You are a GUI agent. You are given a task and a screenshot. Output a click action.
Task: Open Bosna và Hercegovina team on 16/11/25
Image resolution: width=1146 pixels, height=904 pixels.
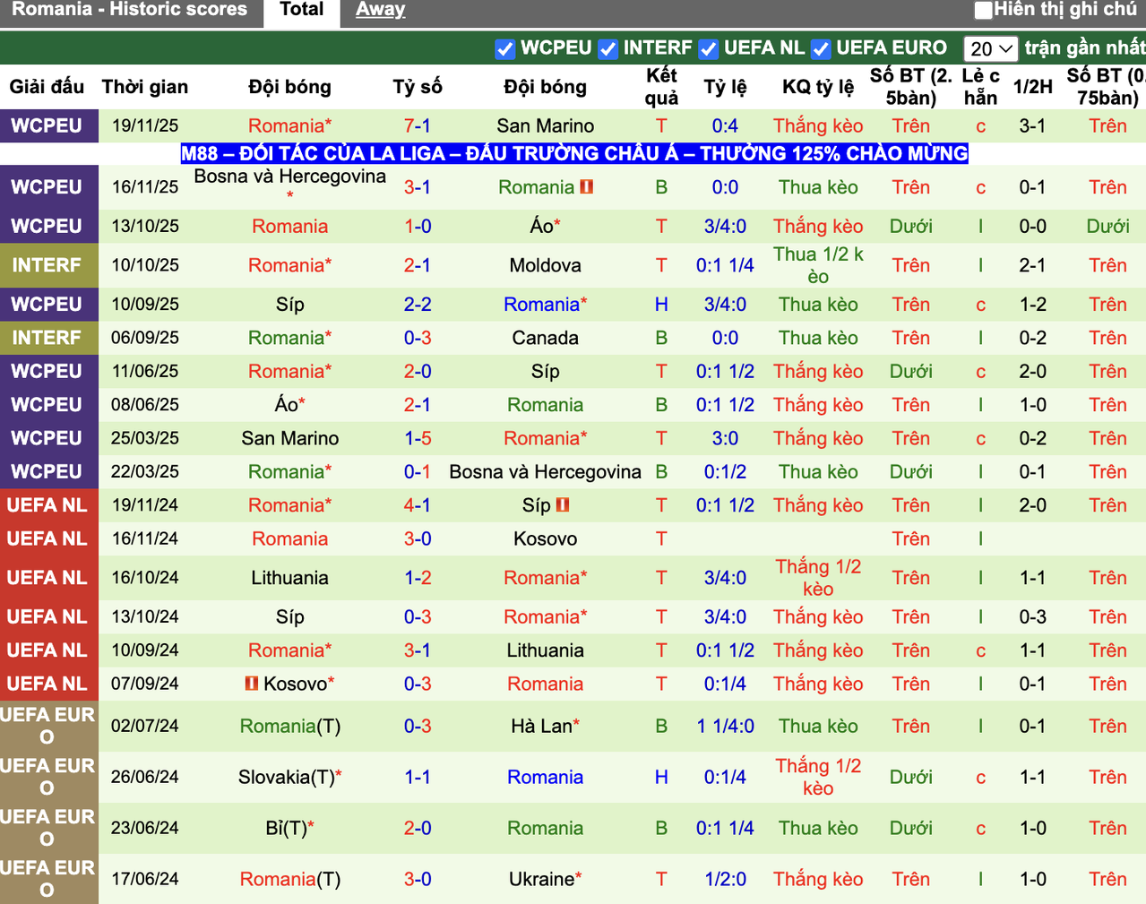pos(289,176)
